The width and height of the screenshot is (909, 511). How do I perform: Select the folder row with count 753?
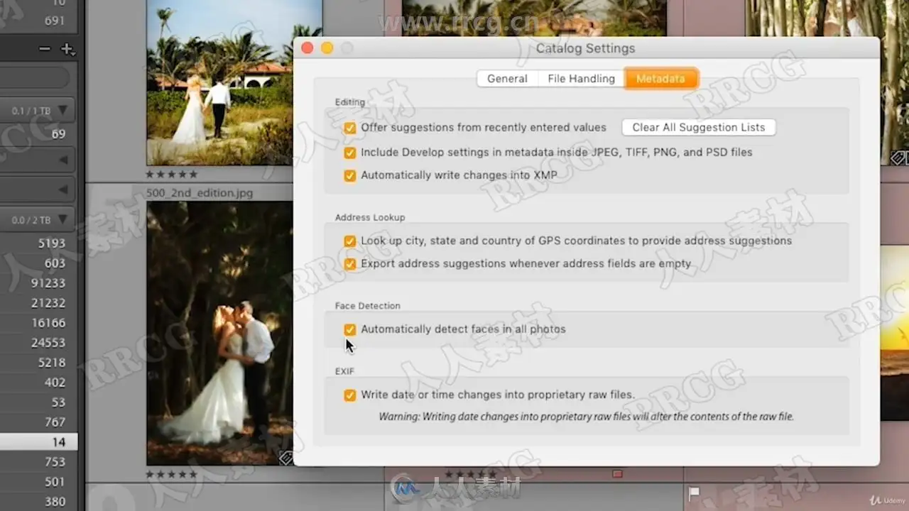click(38, 462)
